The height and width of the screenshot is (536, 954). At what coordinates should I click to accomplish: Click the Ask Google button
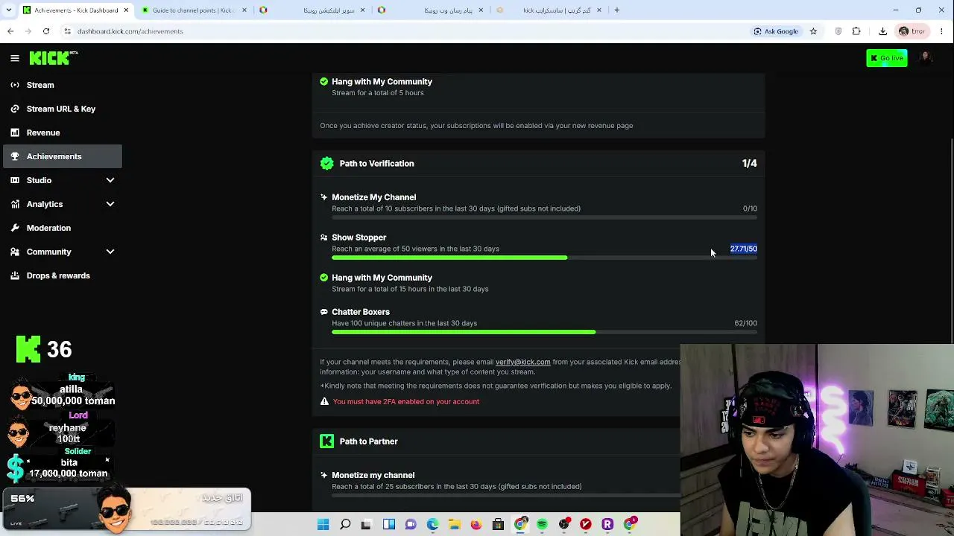pos(776,31)
